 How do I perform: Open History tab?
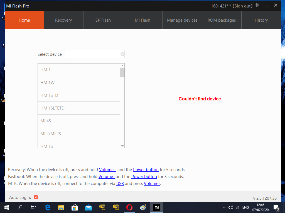pos(261,20)
